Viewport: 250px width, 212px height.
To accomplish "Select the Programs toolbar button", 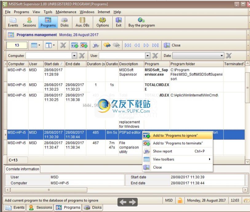I will (x=48, y=22).
